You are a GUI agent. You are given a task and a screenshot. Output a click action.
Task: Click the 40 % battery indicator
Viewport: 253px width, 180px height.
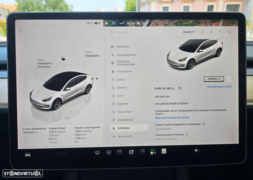tap(94, 23)
